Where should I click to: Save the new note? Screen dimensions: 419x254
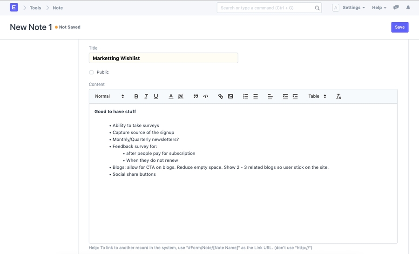(399, 27)
